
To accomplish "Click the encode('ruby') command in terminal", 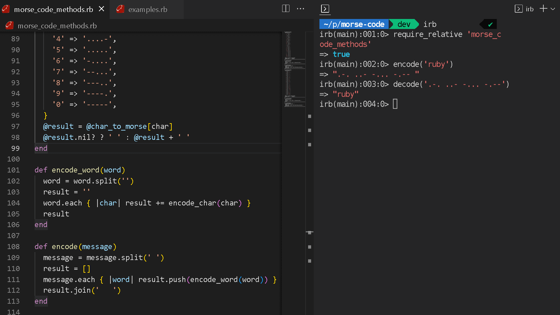I will (x=423, y=64).
